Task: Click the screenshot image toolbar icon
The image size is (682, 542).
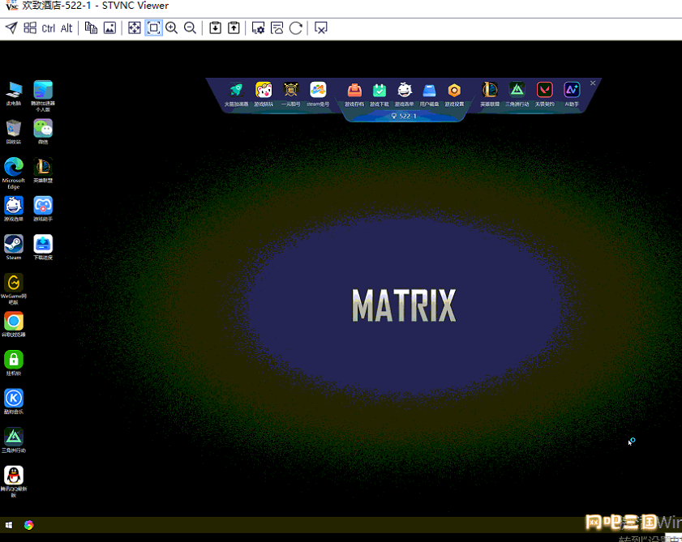Action: (x=109, y=28)
